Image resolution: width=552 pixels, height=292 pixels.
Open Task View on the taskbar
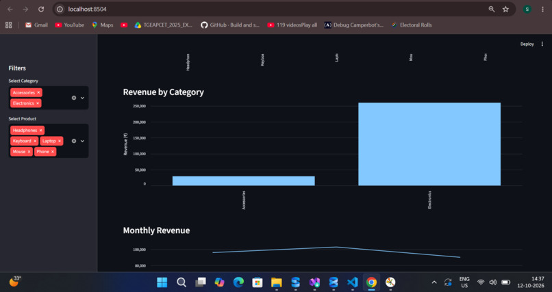point(201,282)
